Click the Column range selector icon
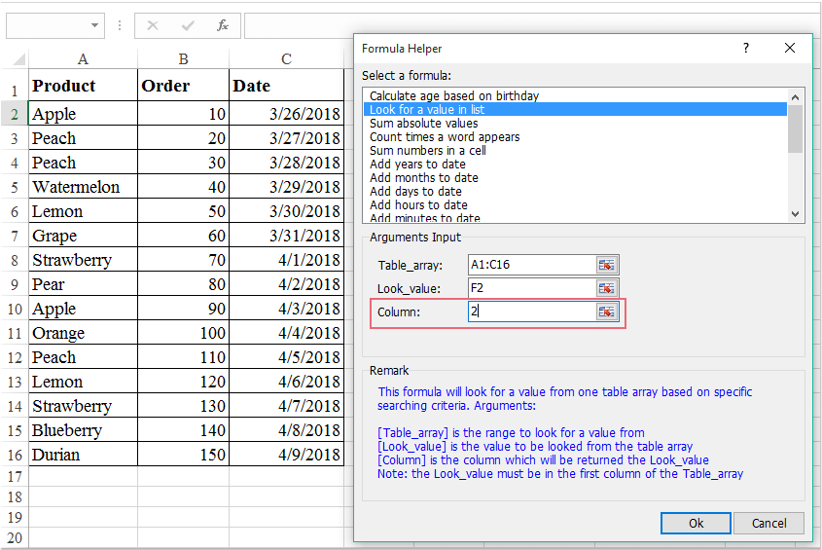822x550 pixels. [607, 312]
